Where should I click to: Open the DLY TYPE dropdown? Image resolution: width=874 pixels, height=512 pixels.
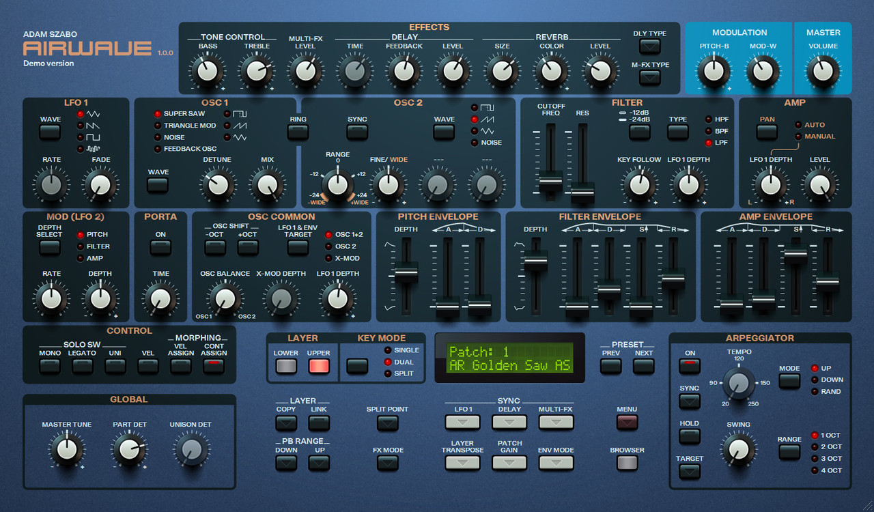tap(650, 46)
